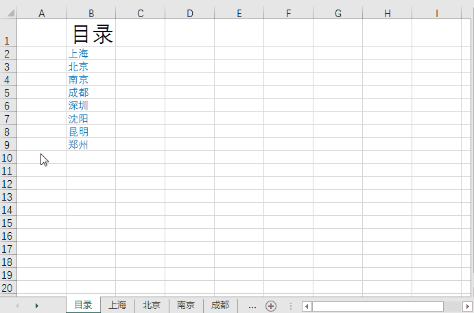
Task: Select row 10 header
Action: point(8,158)
